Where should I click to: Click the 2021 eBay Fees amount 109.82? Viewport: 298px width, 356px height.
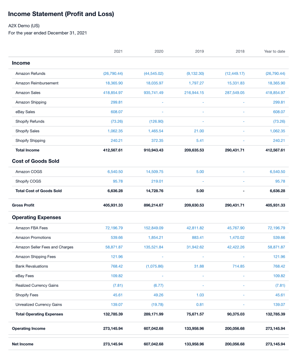[x=117, y=276]
